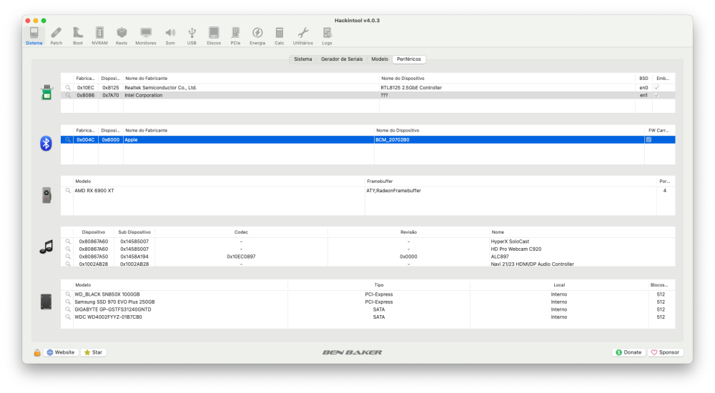
Task: Open the Discos toolbar section
Action: coord(213,36)
